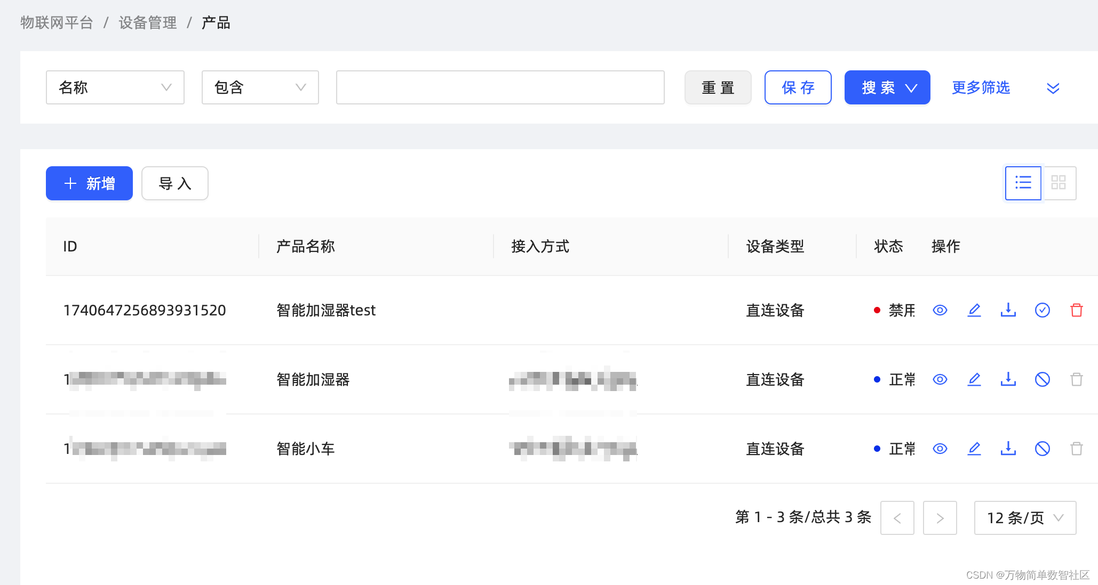Go to previous page arrow
This screenshot has height=585, width=1098.
(x=897, y=518)
